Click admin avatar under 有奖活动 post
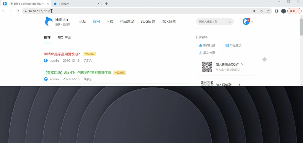The height and width of the screenshot is (143, 303). (x=46, y=79)
